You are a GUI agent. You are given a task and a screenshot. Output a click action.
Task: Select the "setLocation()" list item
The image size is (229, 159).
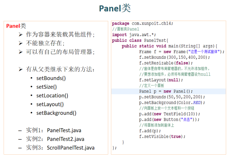[x=52, y=96]
